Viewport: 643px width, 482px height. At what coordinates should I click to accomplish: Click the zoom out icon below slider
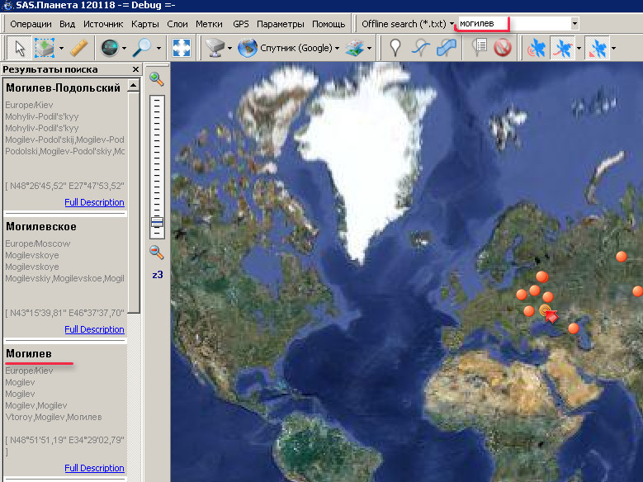coord(156,252)
